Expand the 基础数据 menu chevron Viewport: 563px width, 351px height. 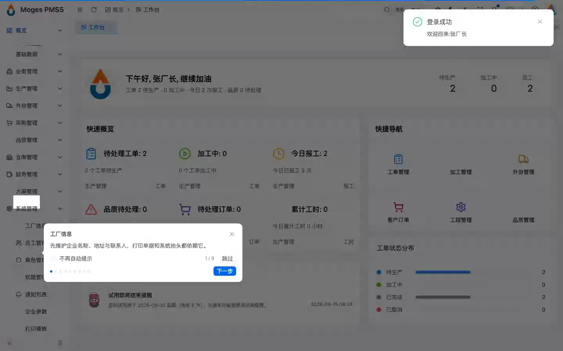pos(60,54)
